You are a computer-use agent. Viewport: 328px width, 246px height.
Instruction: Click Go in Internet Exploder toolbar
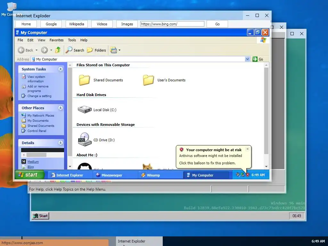(217, 24)
